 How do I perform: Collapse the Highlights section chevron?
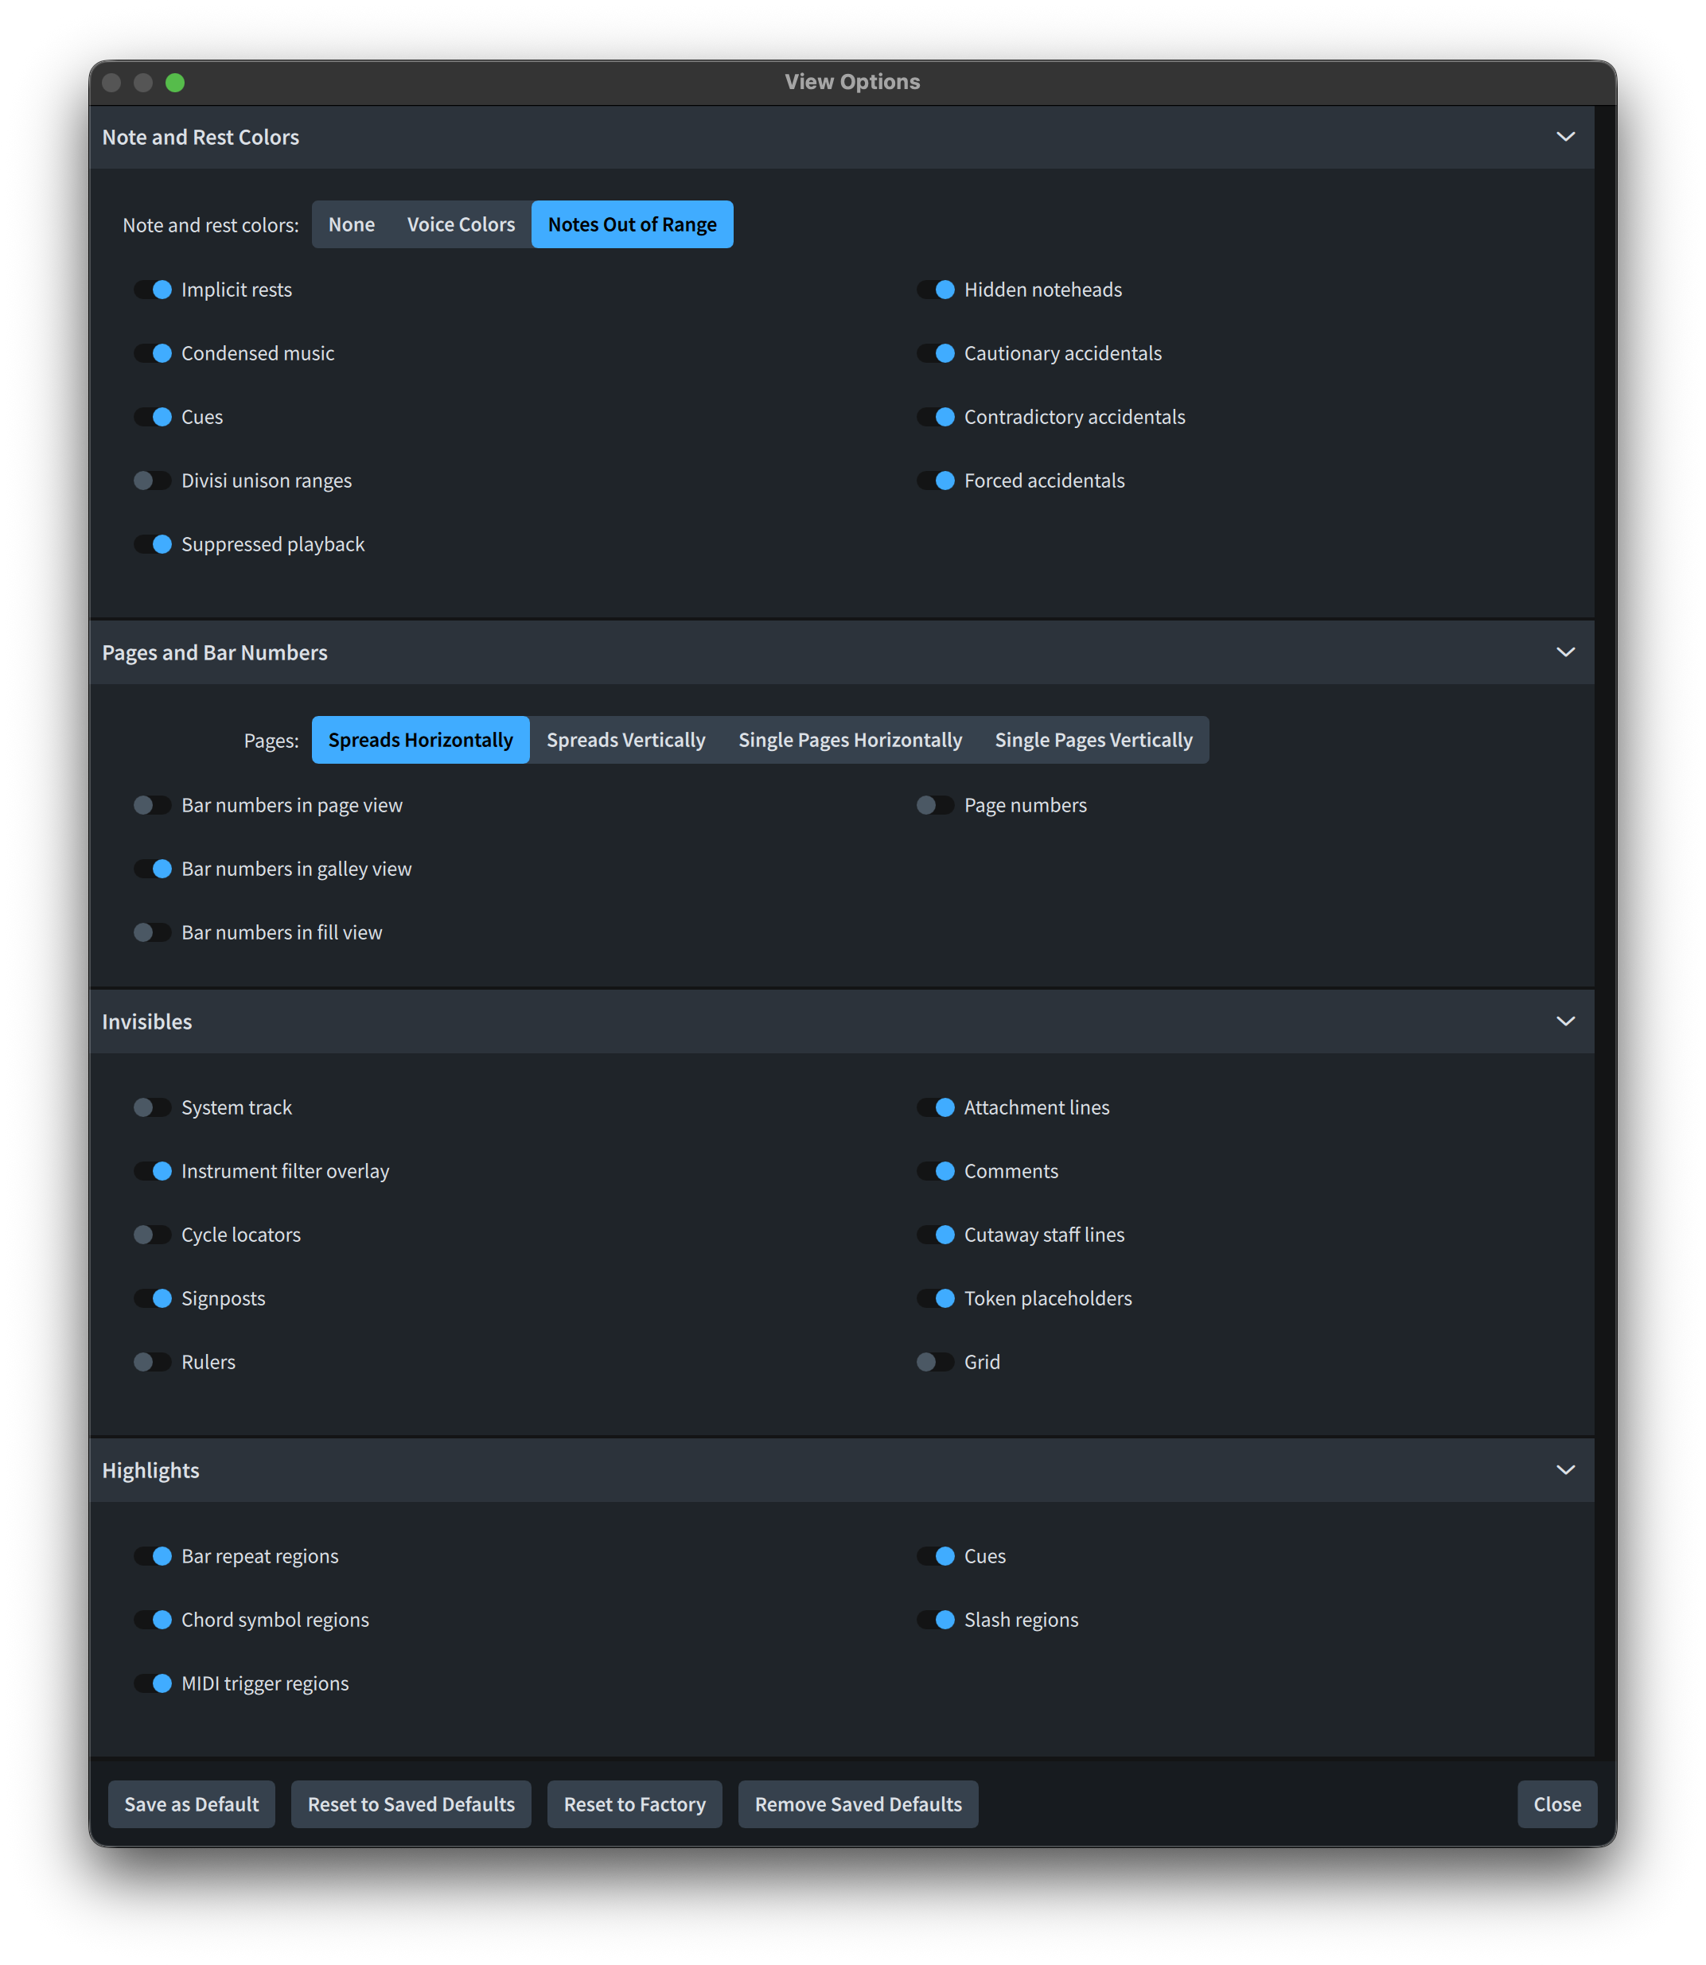click(1564, 1470)
